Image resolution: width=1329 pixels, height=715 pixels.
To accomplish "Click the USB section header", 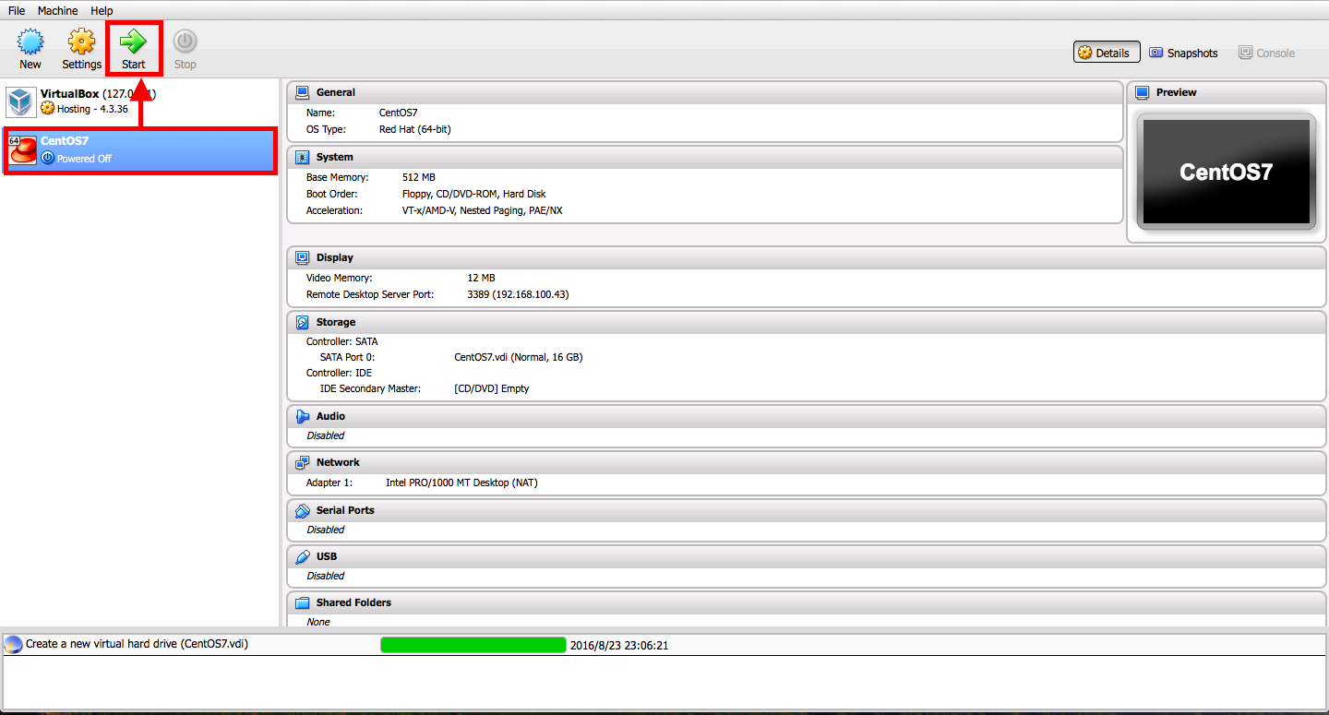I will click(807, 556).
